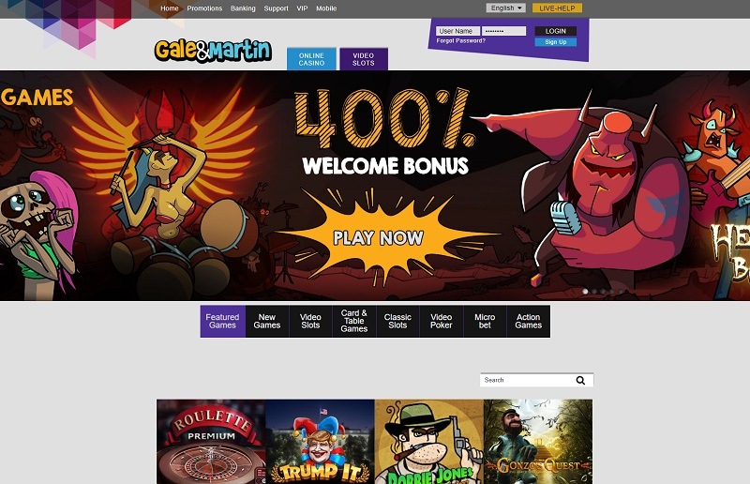Click the Play Now banner button
This screenshot has height=484, width=750.
point(378,237)
